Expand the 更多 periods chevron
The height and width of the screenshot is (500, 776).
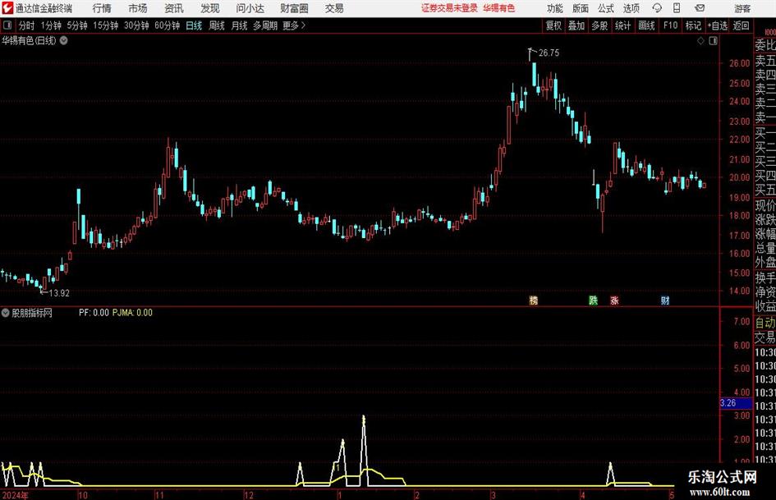pos(303,25)
